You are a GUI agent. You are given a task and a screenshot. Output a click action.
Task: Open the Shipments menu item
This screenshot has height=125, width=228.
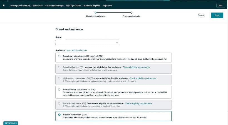pyautogui.click(x=38, y=6)
